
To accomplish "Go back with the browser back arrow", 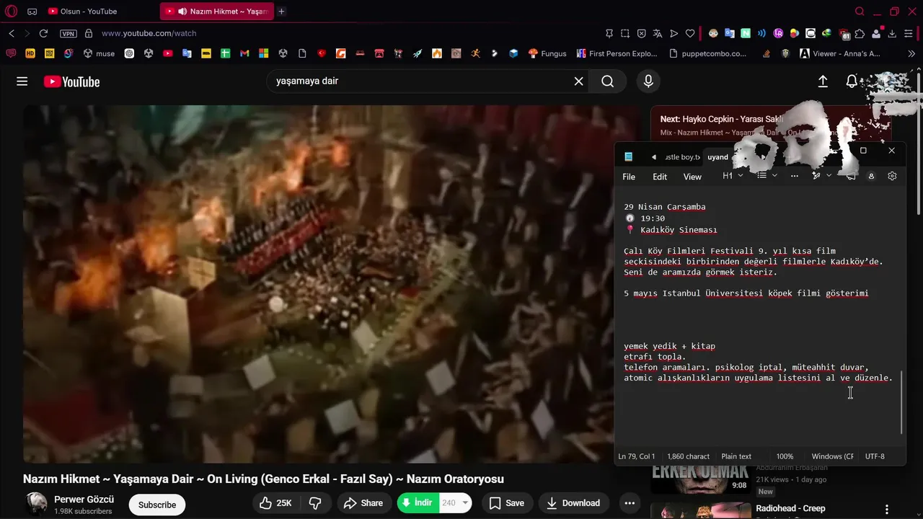I will 12,33.
